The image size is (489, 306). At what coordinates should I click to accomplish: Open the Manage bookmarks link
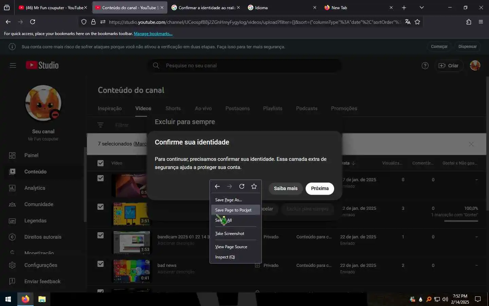(153, 34)
